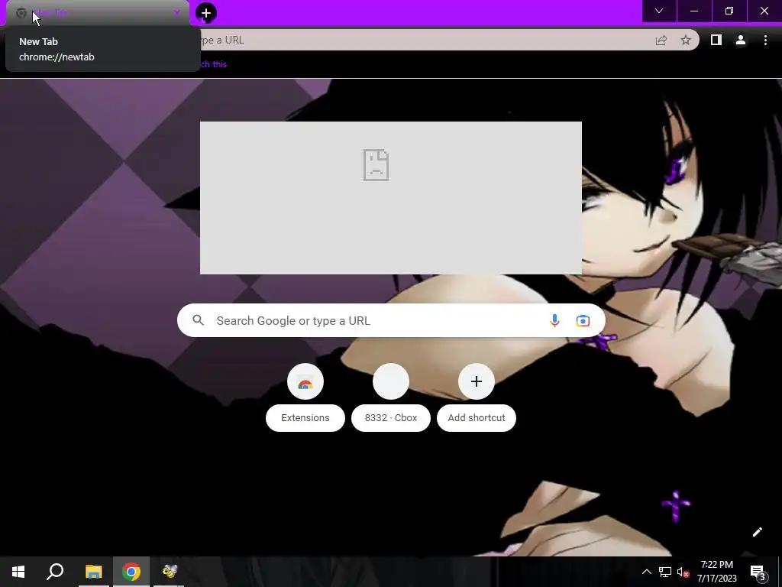Customize this page with pencil icon
Image resolution: width=782 pixels, height=587 pixels.
click(757, 532)
